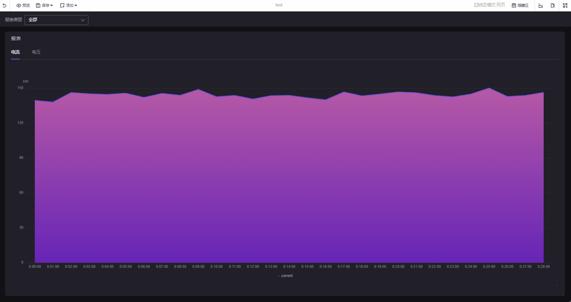Toggle the current series legend
The height and width of the screenshot is (302, 571).
coord(285,276)
